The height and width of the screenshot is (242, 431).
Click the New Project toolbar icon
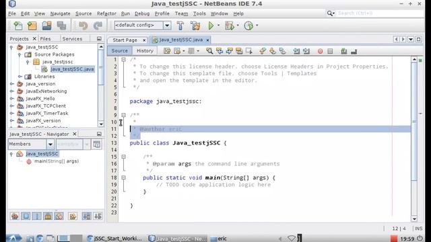[32, 26]
